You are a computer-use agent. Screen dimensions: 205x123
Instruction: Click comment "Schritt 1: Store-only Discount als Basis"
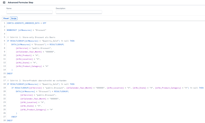point(31,37)
